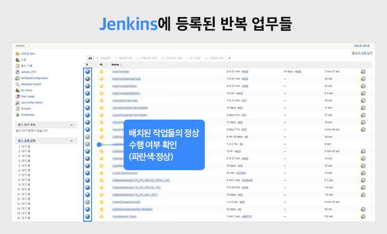
Task: Click the 빌드 기록 sidebar link
Action: click(26, 66)
